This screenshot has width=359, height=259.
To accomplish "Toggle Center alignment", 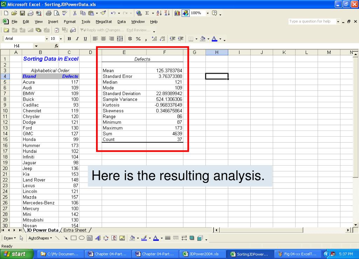I will click(x=103, y=39).
